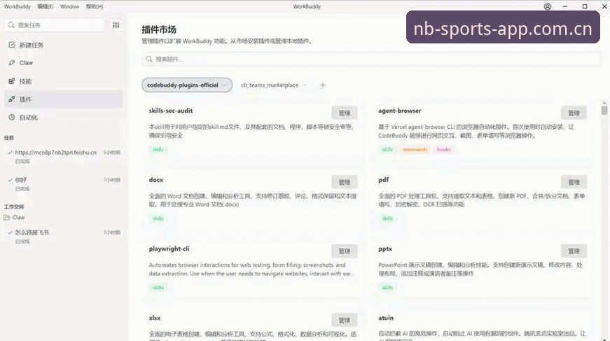Open the skills-sec-audit plugin title

171,111
